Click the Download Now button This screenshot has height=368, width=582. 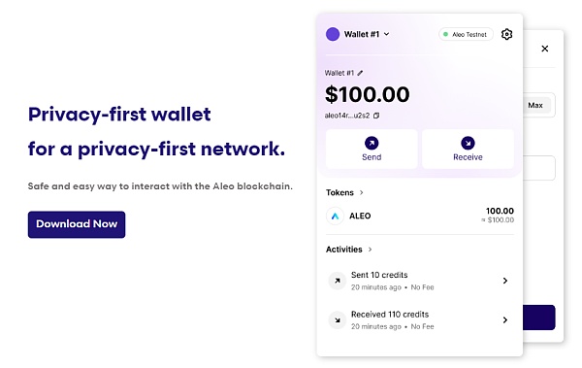(77, 224)
